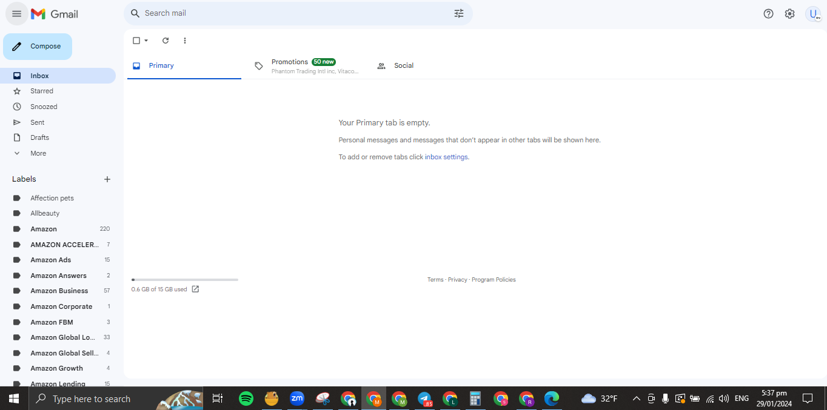Open the main menu hamburger icon
Image resolution: width=827 pixels, height=410 pixels.
16,14
